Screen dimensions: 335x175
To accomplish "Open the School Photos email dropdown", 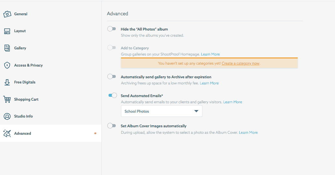I will tap(162, 111).
